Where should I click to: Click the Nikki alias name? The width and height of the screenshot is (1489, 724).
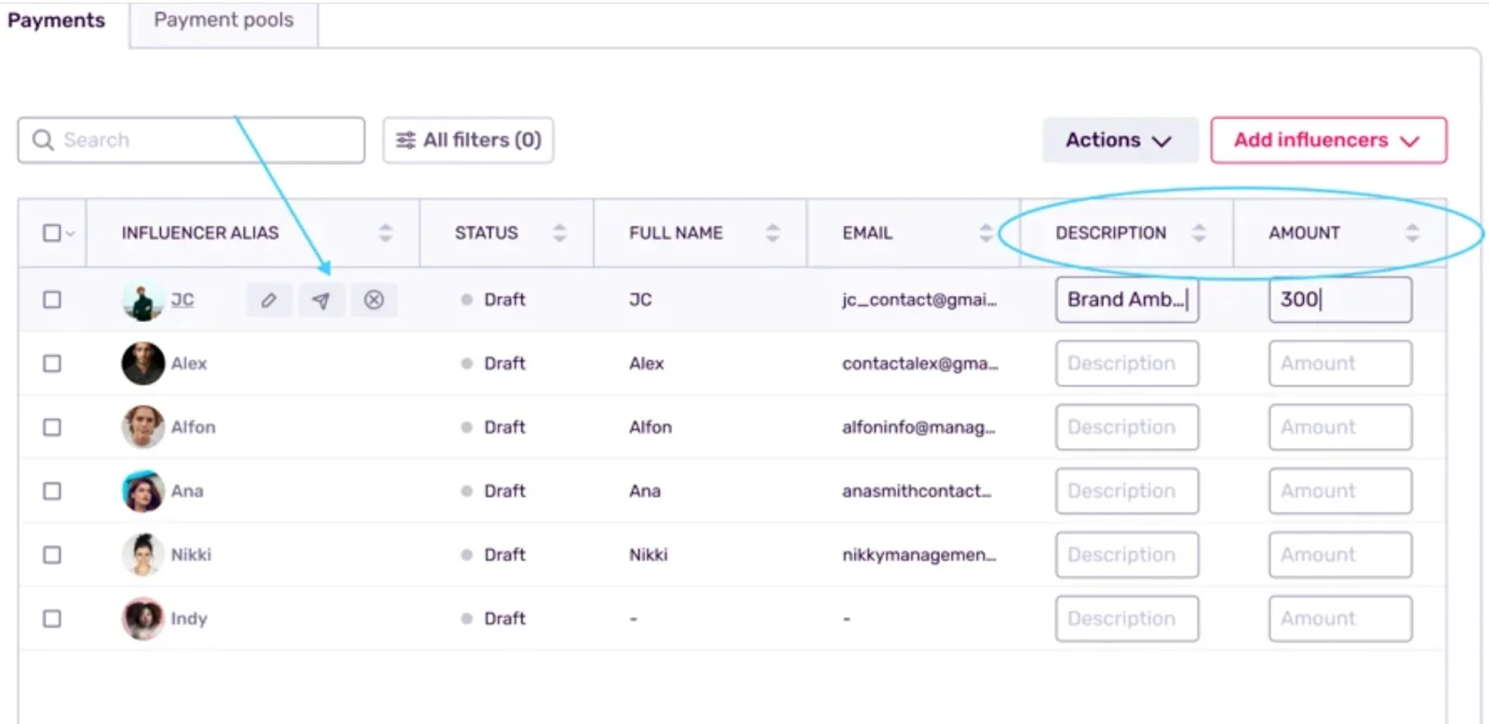191,555
